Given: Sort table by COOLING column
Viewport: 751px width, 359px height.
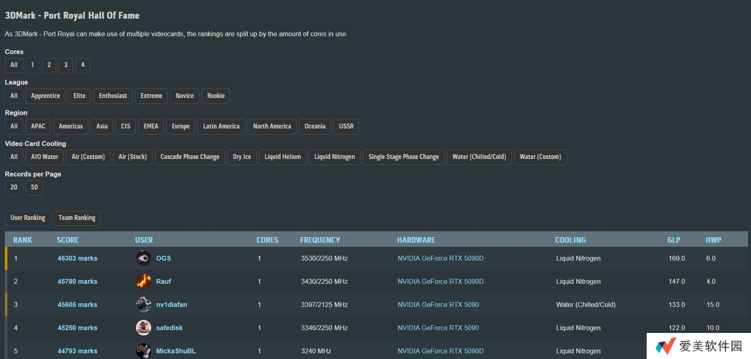Looking at the screenshot, I should [571, 240].
